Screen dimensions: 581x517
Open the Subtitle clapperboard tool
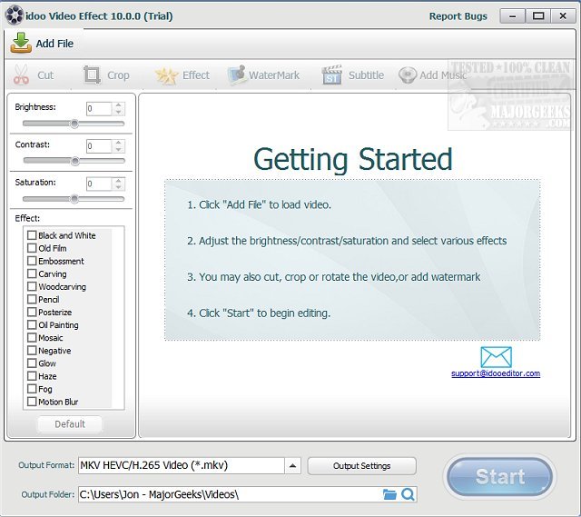(331, 75)
